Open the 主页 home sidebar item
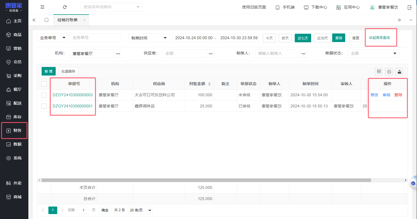This screenshot has width=417, height=219. point(14,21)
